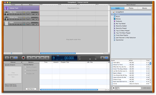Mute the Jingles track
This screenshot has height=95, width=156.
(13, 24)
